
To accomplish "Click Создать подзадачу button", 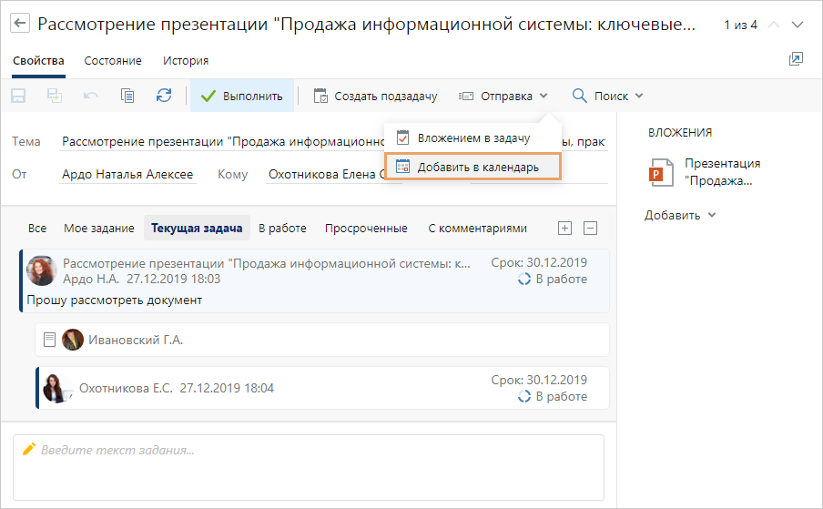I will pos(375,96).
